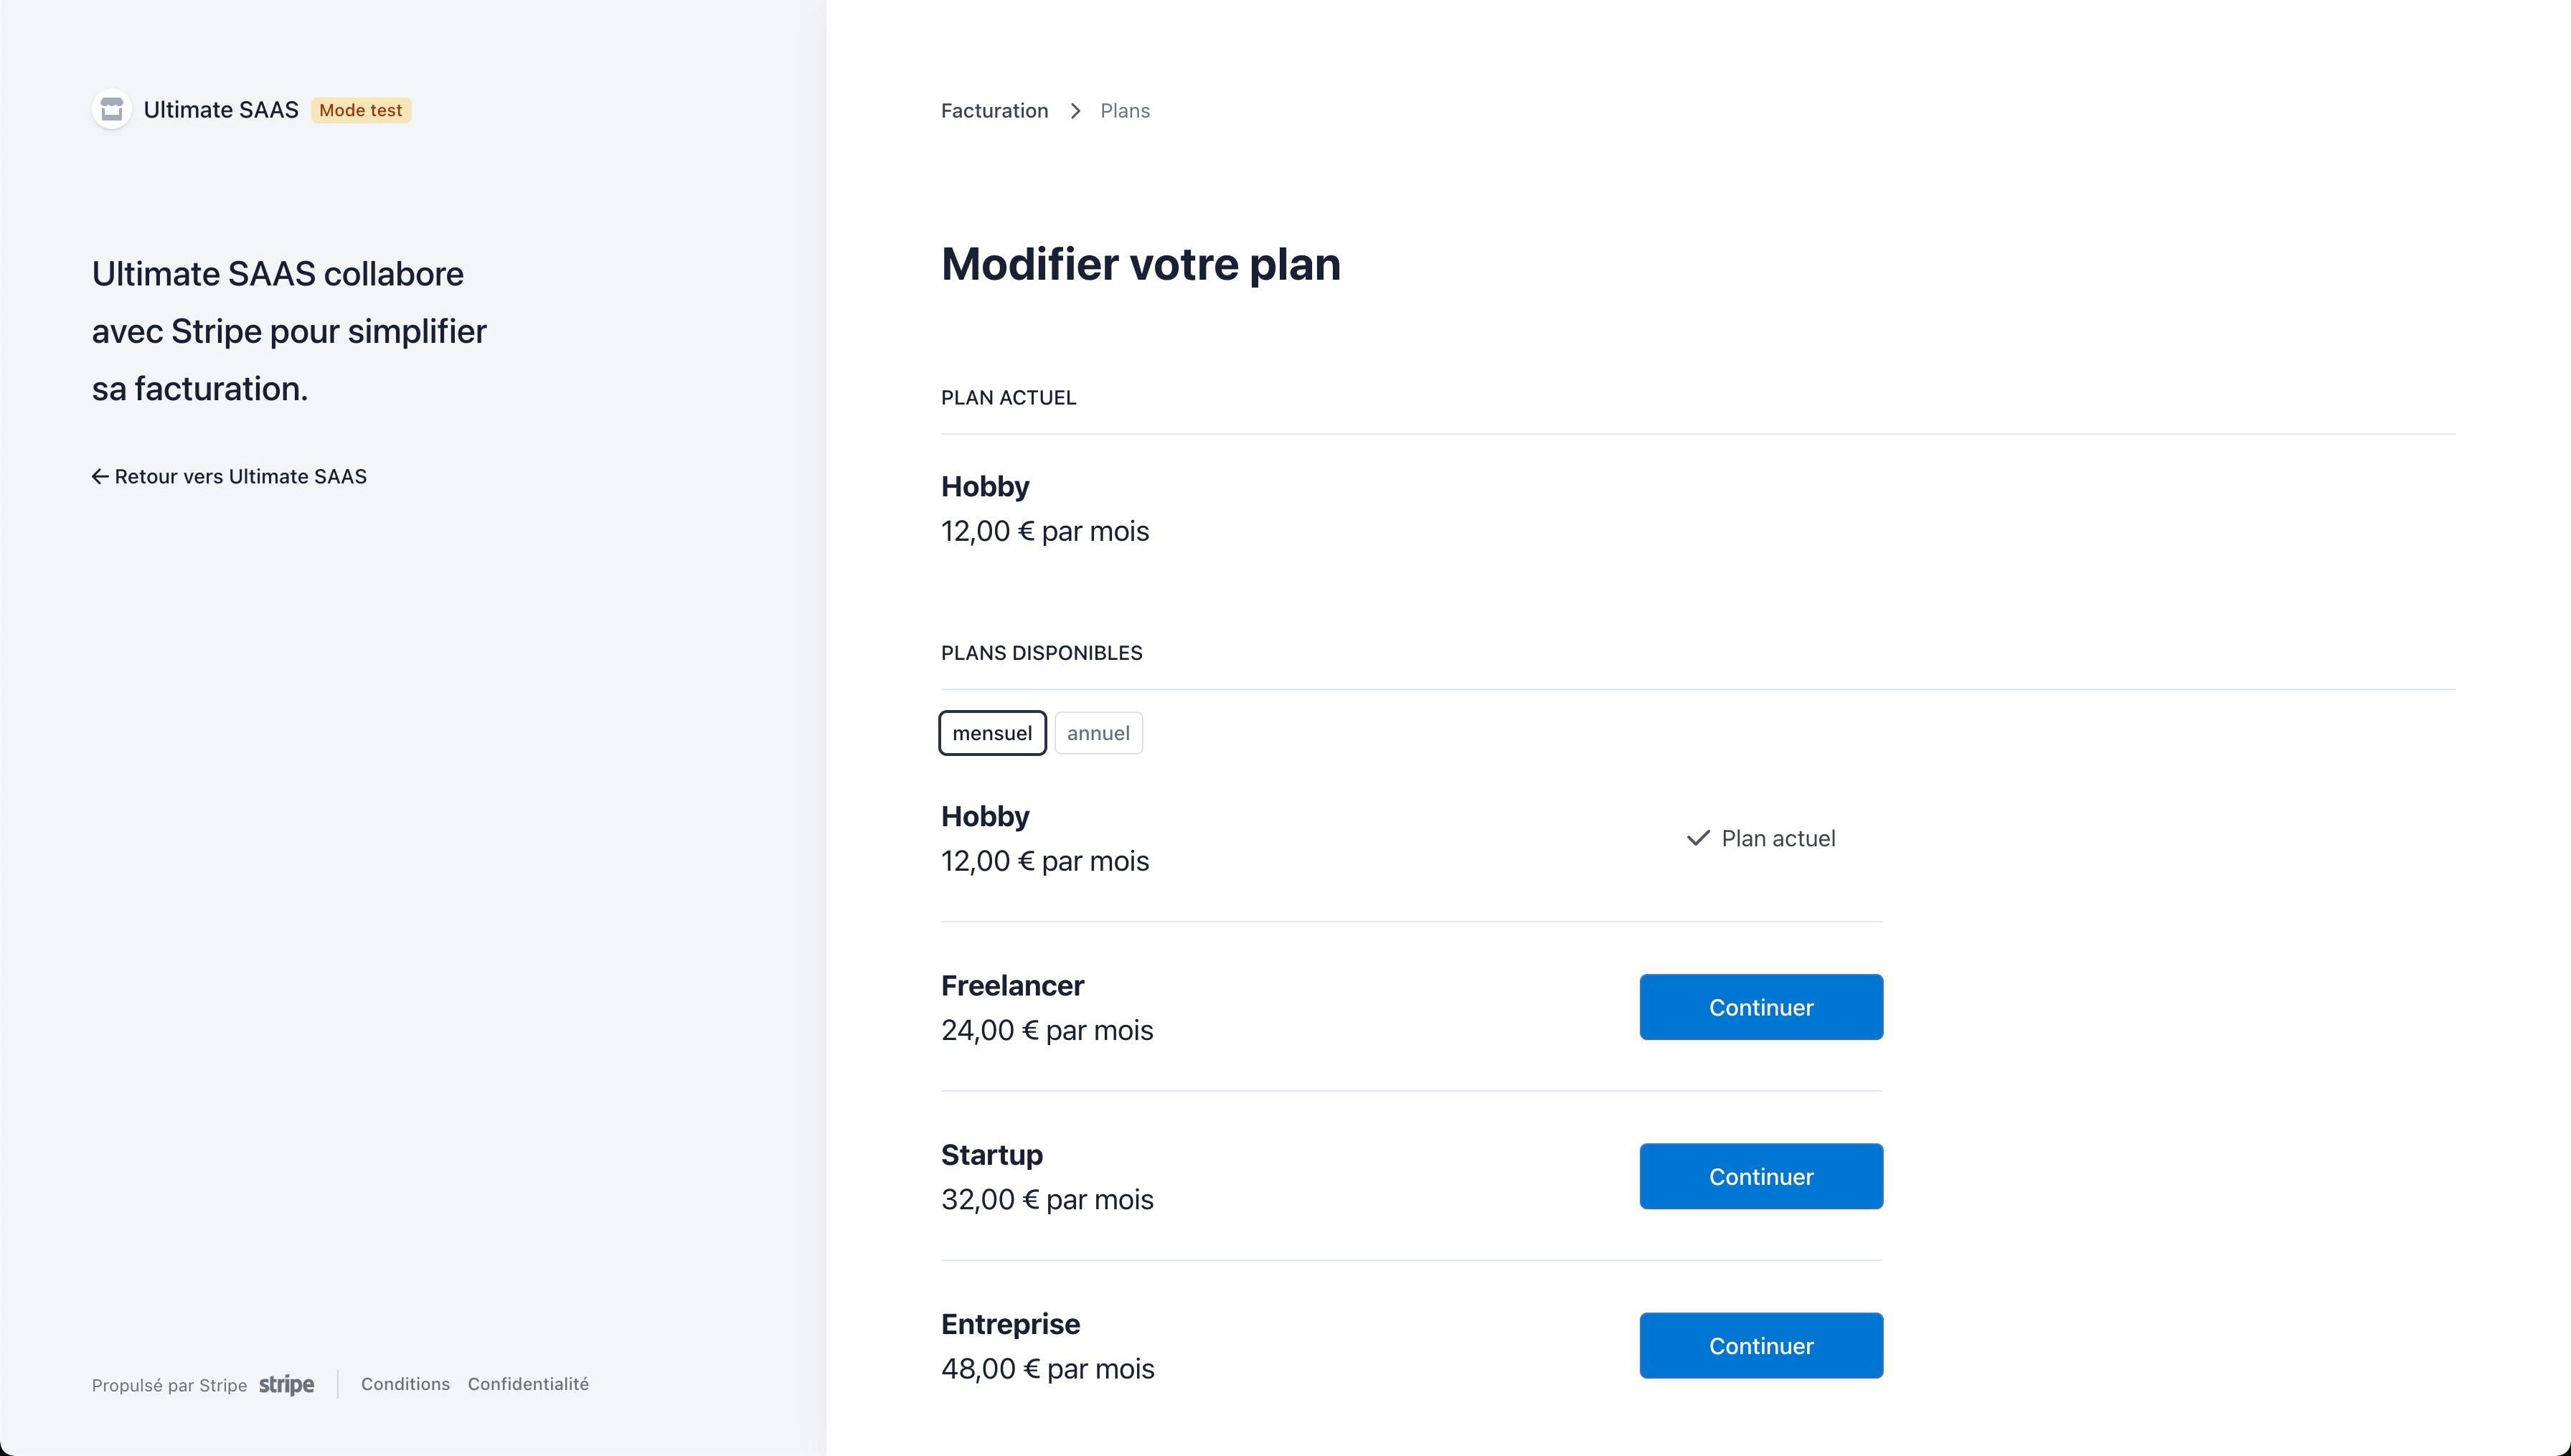Open the Confidentialité page
Screen dimensions: 2571x1456
529,1384
